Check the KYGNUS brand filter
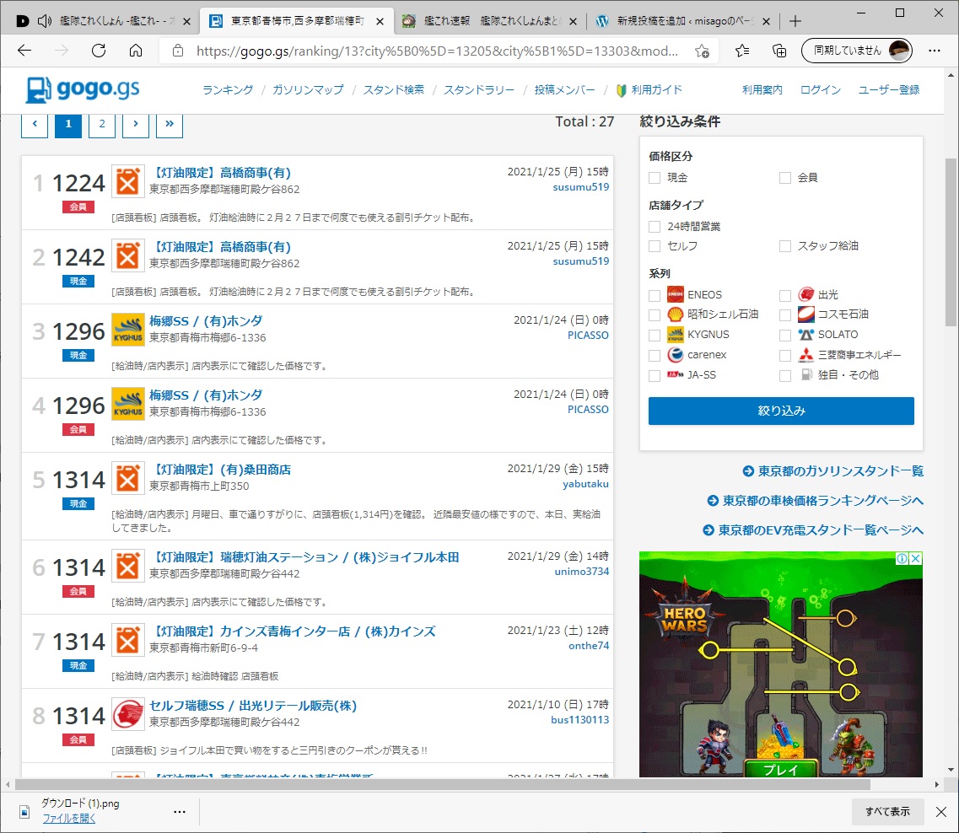Screen dimensions: 959x833 point(655,335)
